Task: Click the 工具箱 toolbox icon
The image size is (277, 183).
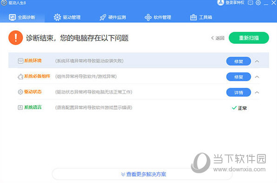Action: pos(193,17)
